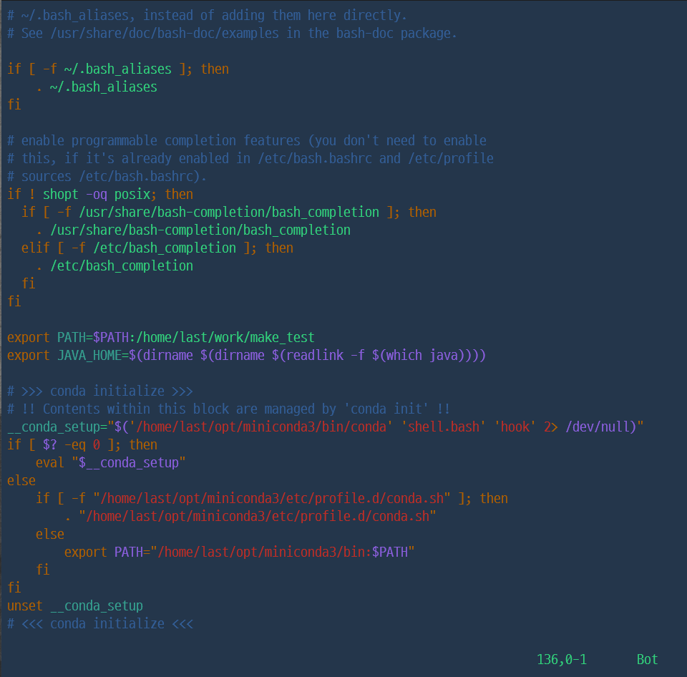Image resolution: width=687 pixels, height=677 pixels.
Task: Click the 'unset __conda_setup' line
Action: (75, 606)
